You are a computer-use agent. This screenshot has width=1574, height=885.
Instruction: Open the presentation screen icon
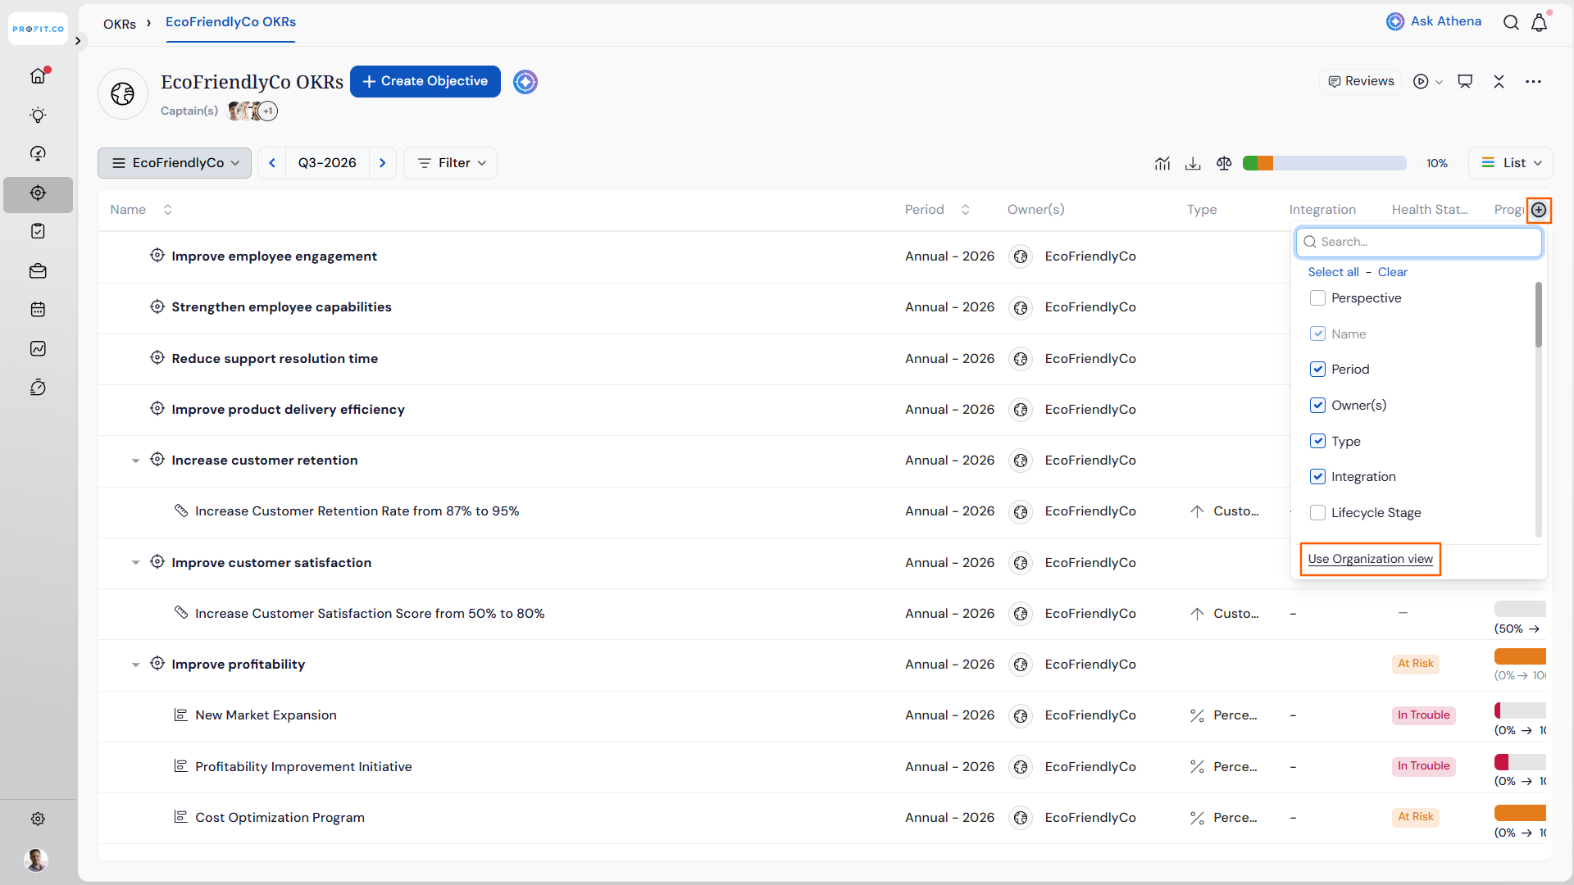point(1465,81)
